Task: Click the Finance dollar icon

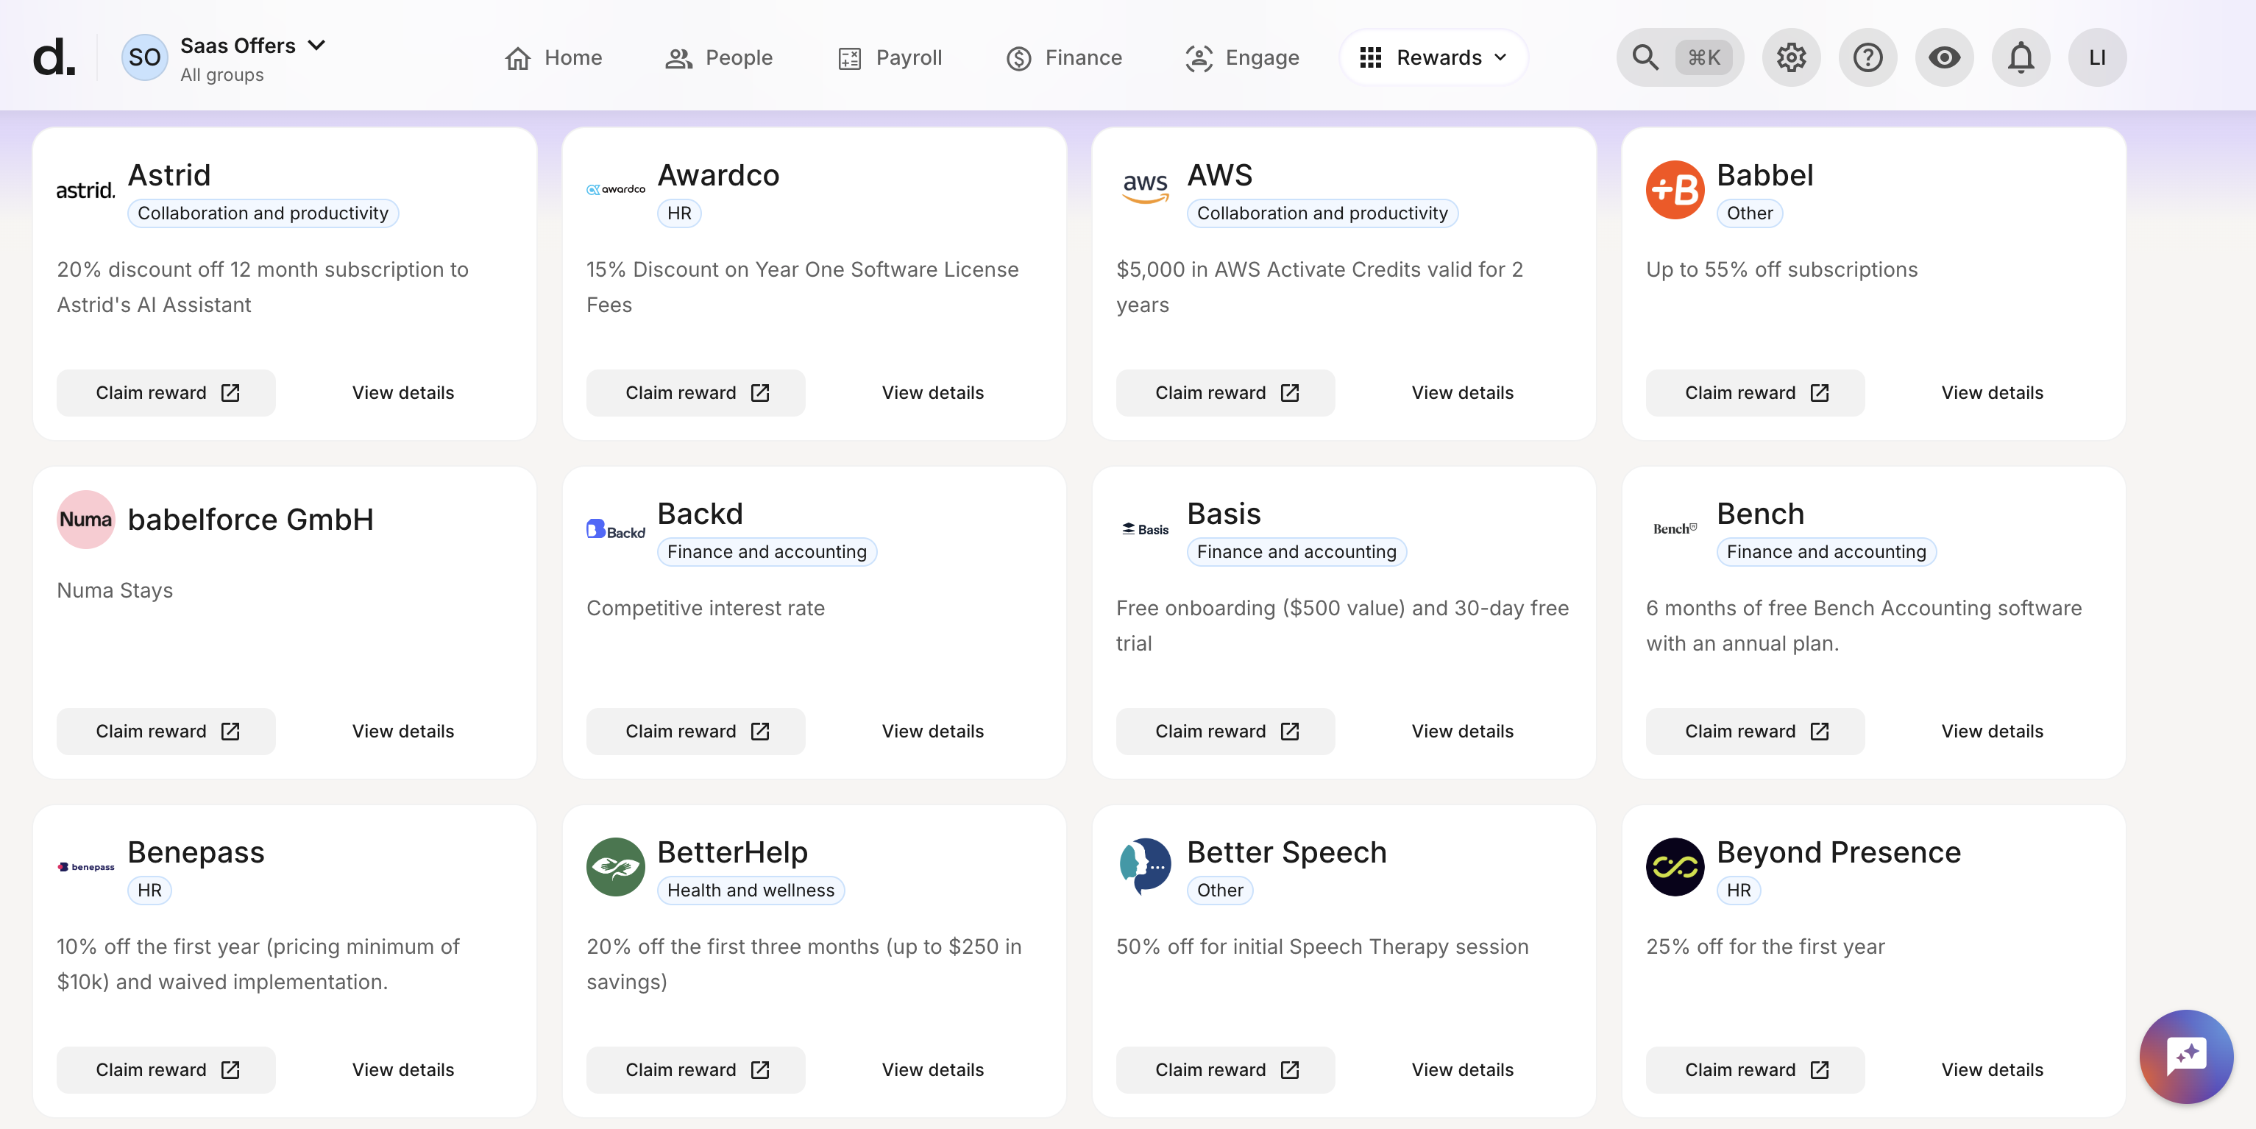Action: (1018, 57)
